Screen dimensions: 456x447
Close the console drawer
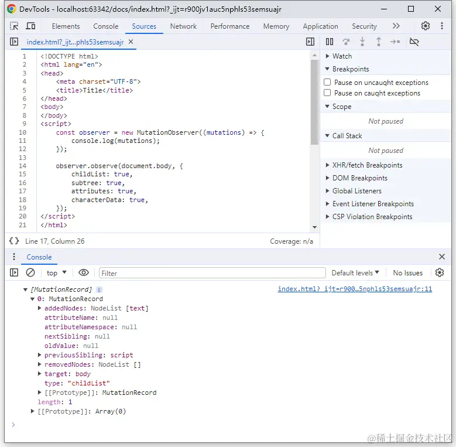(442, 257)
